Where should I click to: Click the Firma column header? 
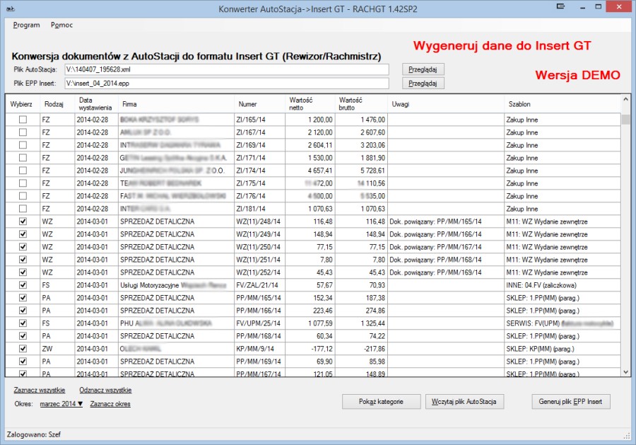click(x=176, y=104)
